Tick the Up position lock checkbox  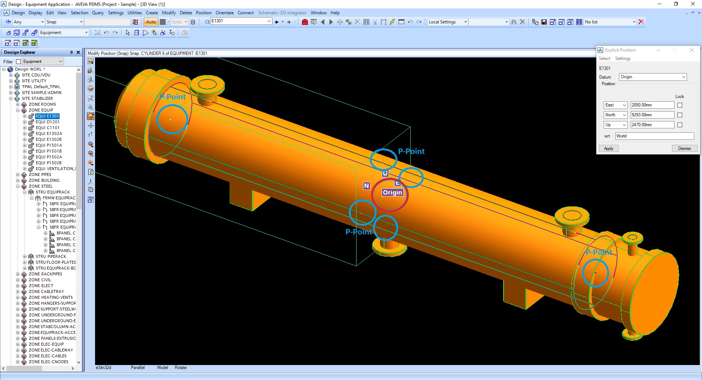coord(680,125)
